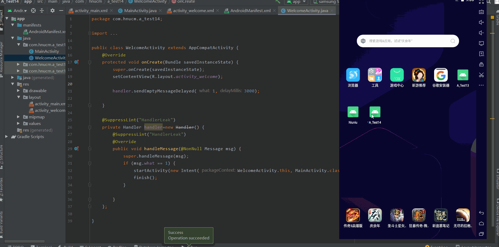Open the 圣斗士星矢 game icon
Viewport: 499px width, 247px height.
click(397, 215)
